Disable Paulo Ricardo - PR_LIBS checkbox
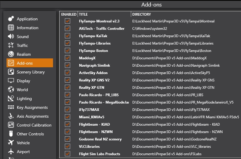Screen dimensions: 241x159 point(67,95)
